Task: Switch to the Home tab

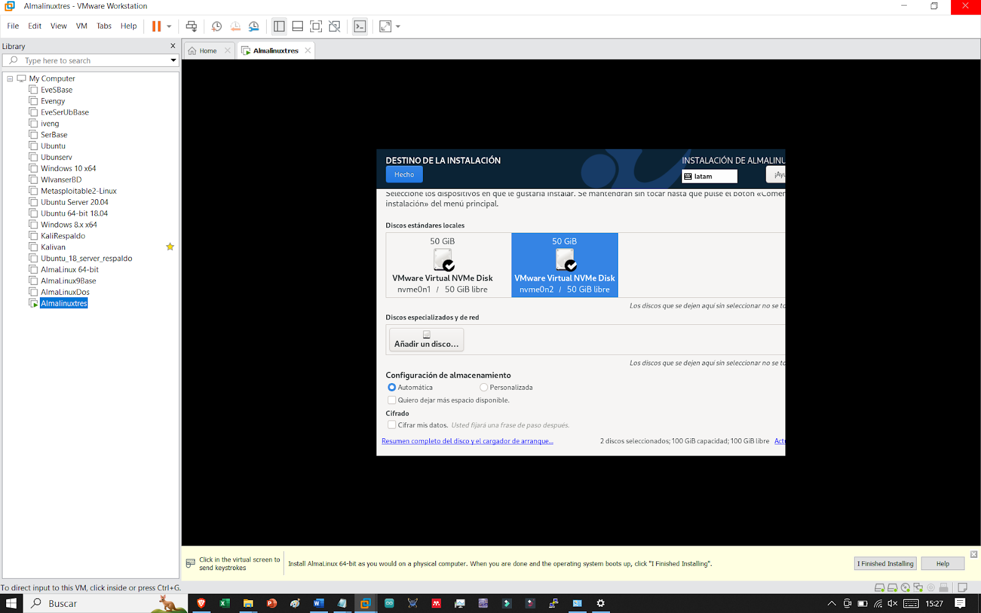Action: click(208, 51)
